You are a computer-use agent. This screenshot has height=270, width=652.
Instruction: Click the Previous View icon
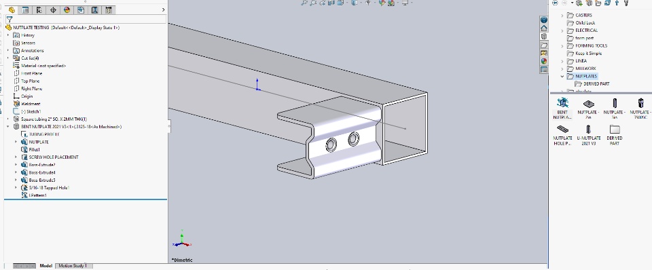[x=322, y=3]
